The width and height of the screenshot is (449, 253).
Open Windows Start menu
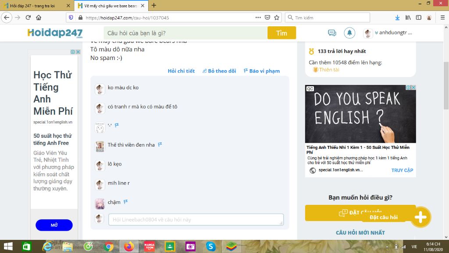click(x=8, y=246)
